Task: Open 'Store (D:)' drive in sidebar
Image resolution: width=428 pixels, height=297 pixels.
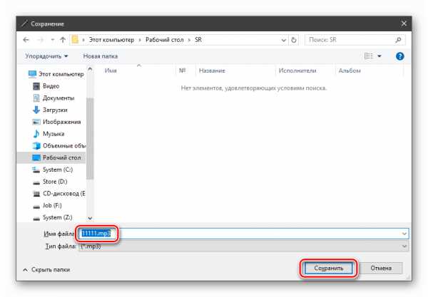Action: point(55,182)
